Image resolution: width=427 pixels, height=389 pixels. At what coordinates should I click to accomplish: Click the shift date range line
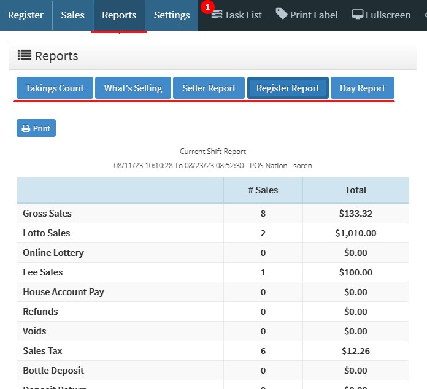[x=213, y=166]
